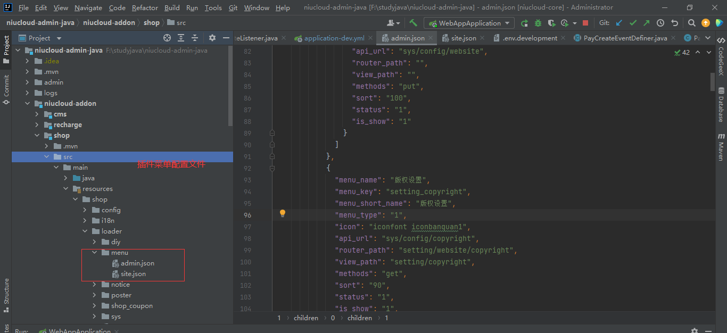Click Collapse All icon in Project panel
The width and height of the screenshot is (727, 333).
tap(195, 38)
